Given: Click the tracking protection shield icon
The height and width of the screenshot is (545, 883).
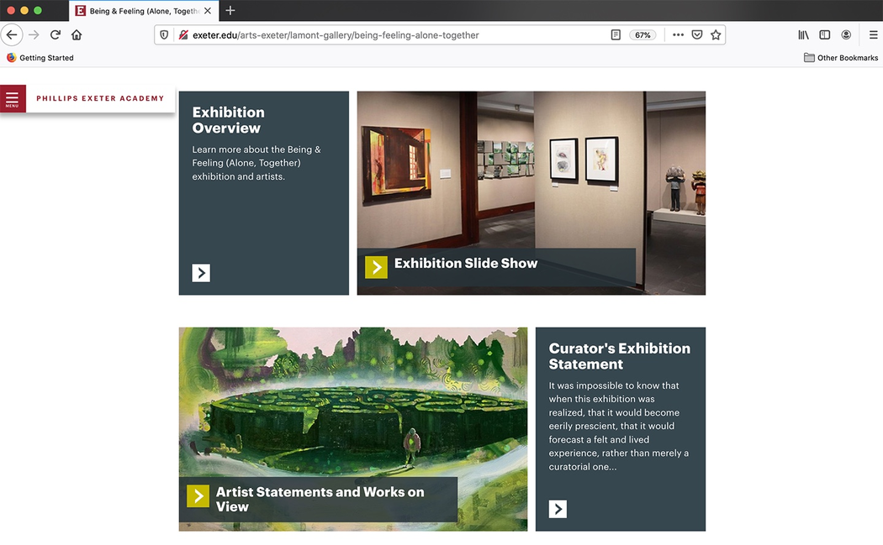Looking at the screenshot, I should click(164, 35).
